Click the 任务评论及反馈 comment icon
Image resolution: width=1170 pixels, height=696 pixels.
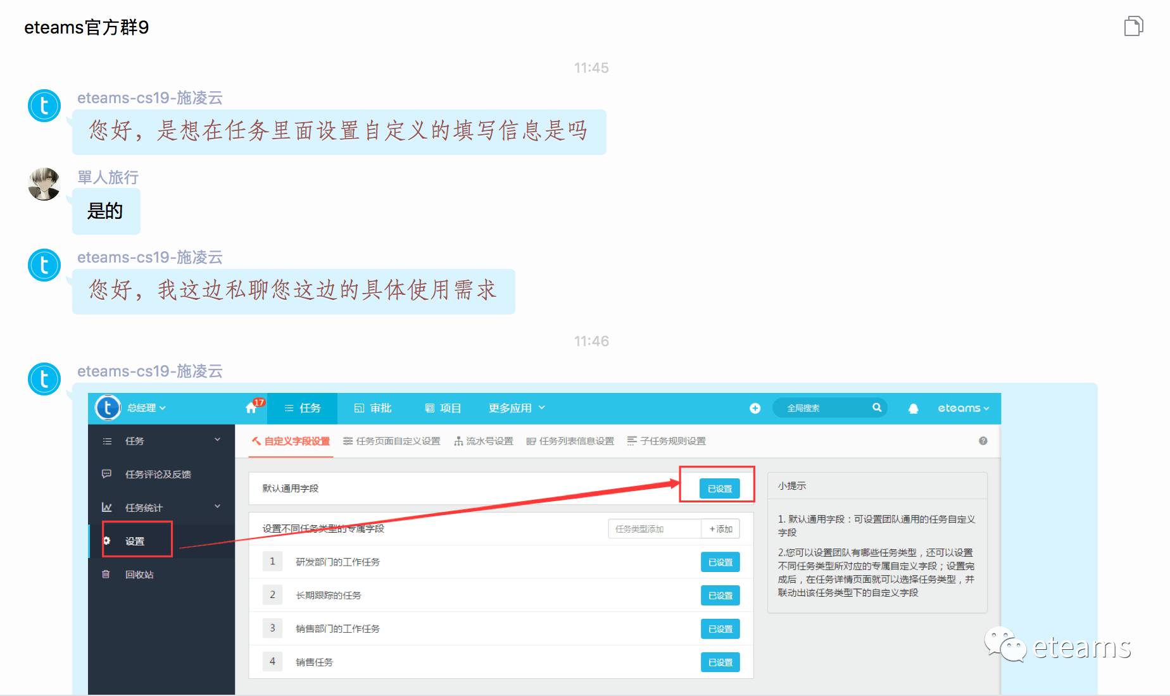[x=107, y=474]
